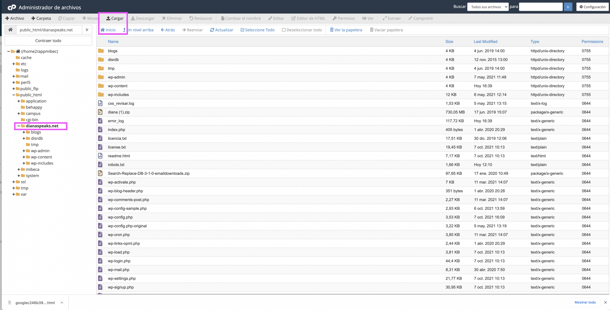Click the Search-Replace-DB zip archive icon

[x=100, y=173]
